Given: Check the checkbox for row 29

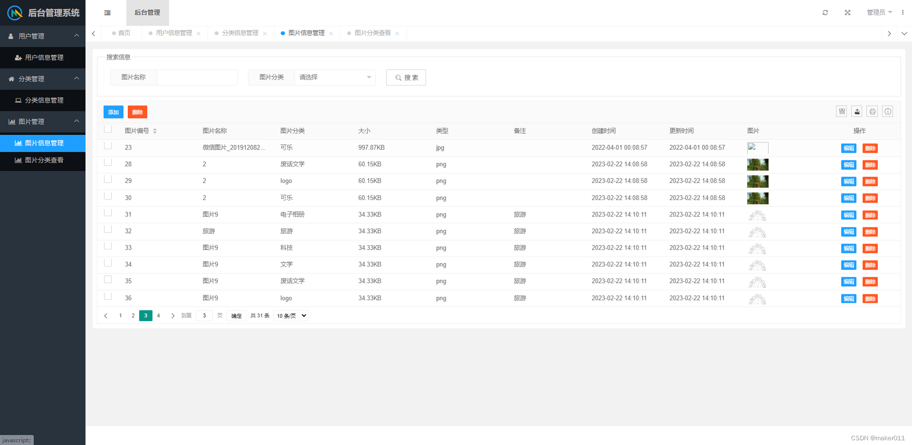Looking at the screenshot, I should (108, 179).
